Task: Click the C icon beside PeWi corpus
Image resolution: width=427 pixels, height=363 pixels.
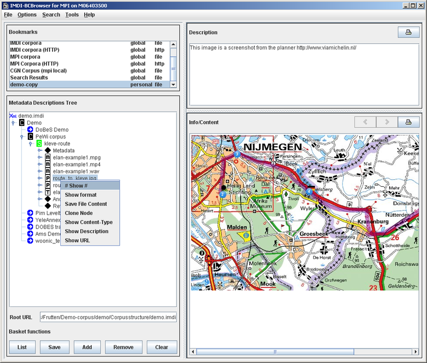Action: click(30, 137)
